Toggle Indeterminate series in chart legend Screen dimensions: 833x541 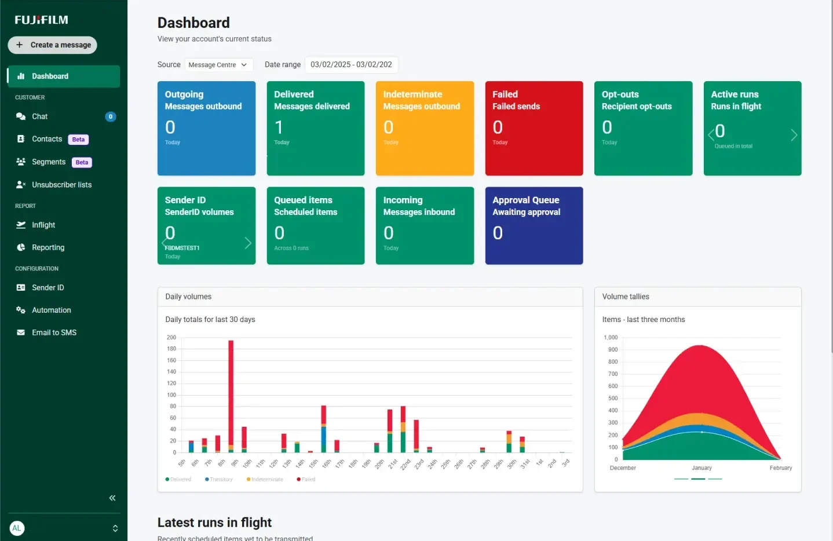[x=265, y=480]
